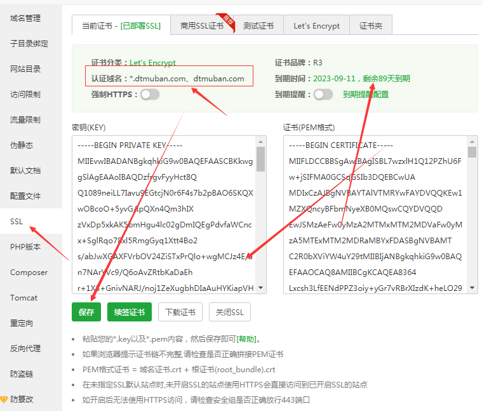This screenshot has width=482, height=411.
Task: Enable the 到期提醒 switch
Action: pyautogui.click(x=323, y=95)
